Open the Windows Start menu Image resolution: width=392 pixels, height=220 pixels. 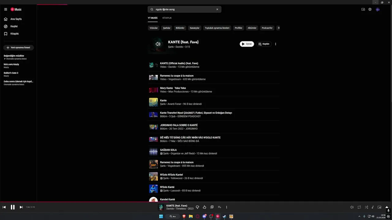[161, 216]
